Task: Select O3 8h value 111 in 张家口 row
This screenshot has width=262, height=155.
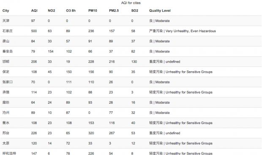Action: 69,82
